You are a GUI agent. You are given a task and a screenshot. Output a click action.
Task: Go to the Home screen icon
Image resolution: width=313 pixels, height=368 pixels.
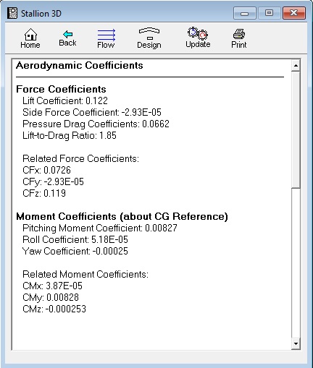tap(30, 38)
